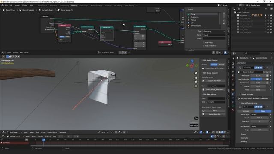Click the perspective/orthographic grid icon in the viewport
Screen dimensions: 274x154
coord(196,86)
